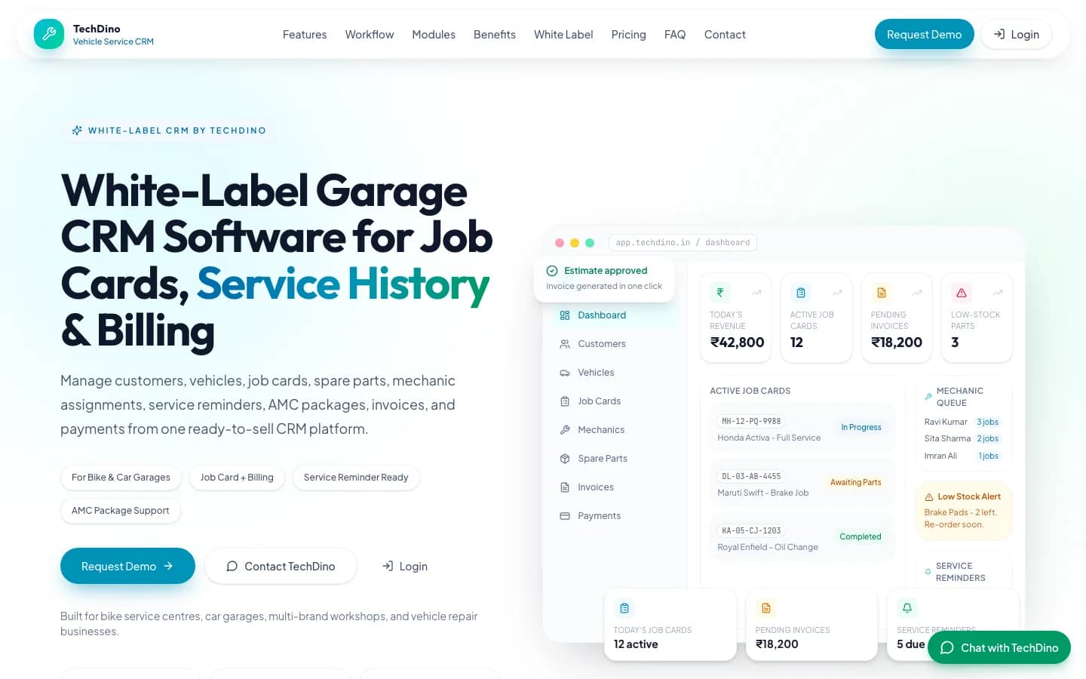Open Contact TechDino button
The image size is (1086, 679).
pyautogui.click(x=281, y=566)
